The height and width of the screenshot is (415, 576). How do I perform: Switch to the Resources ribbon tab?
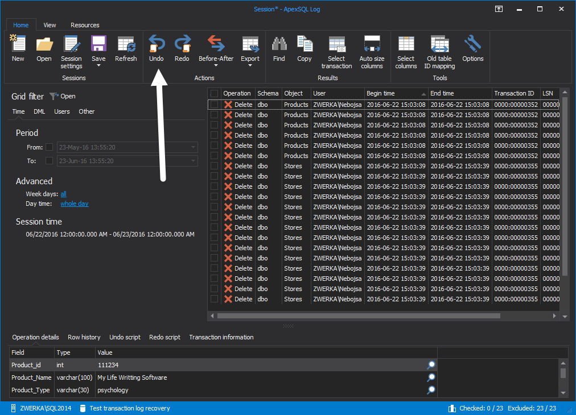[85, 25]
